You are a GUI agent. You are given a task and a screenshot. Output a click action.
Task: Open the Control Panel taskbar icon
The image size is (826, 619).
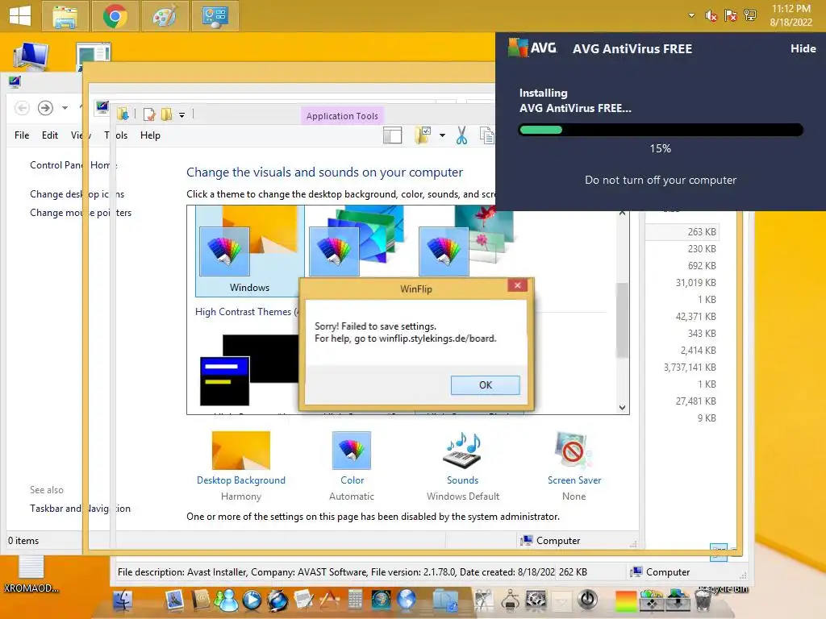tap(215, 16)
